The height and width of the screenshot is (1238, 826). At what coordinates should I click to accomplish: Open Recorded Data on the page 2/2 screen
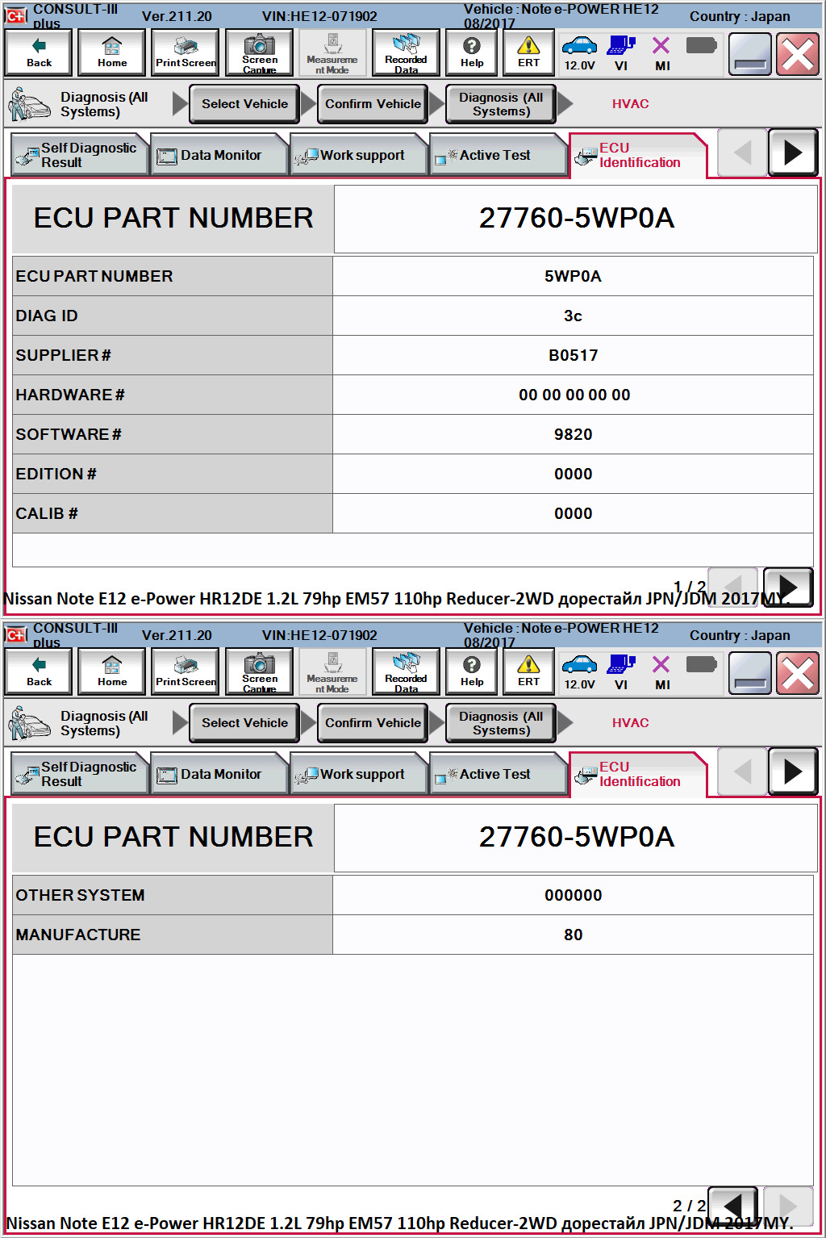[x=406, y=671]
